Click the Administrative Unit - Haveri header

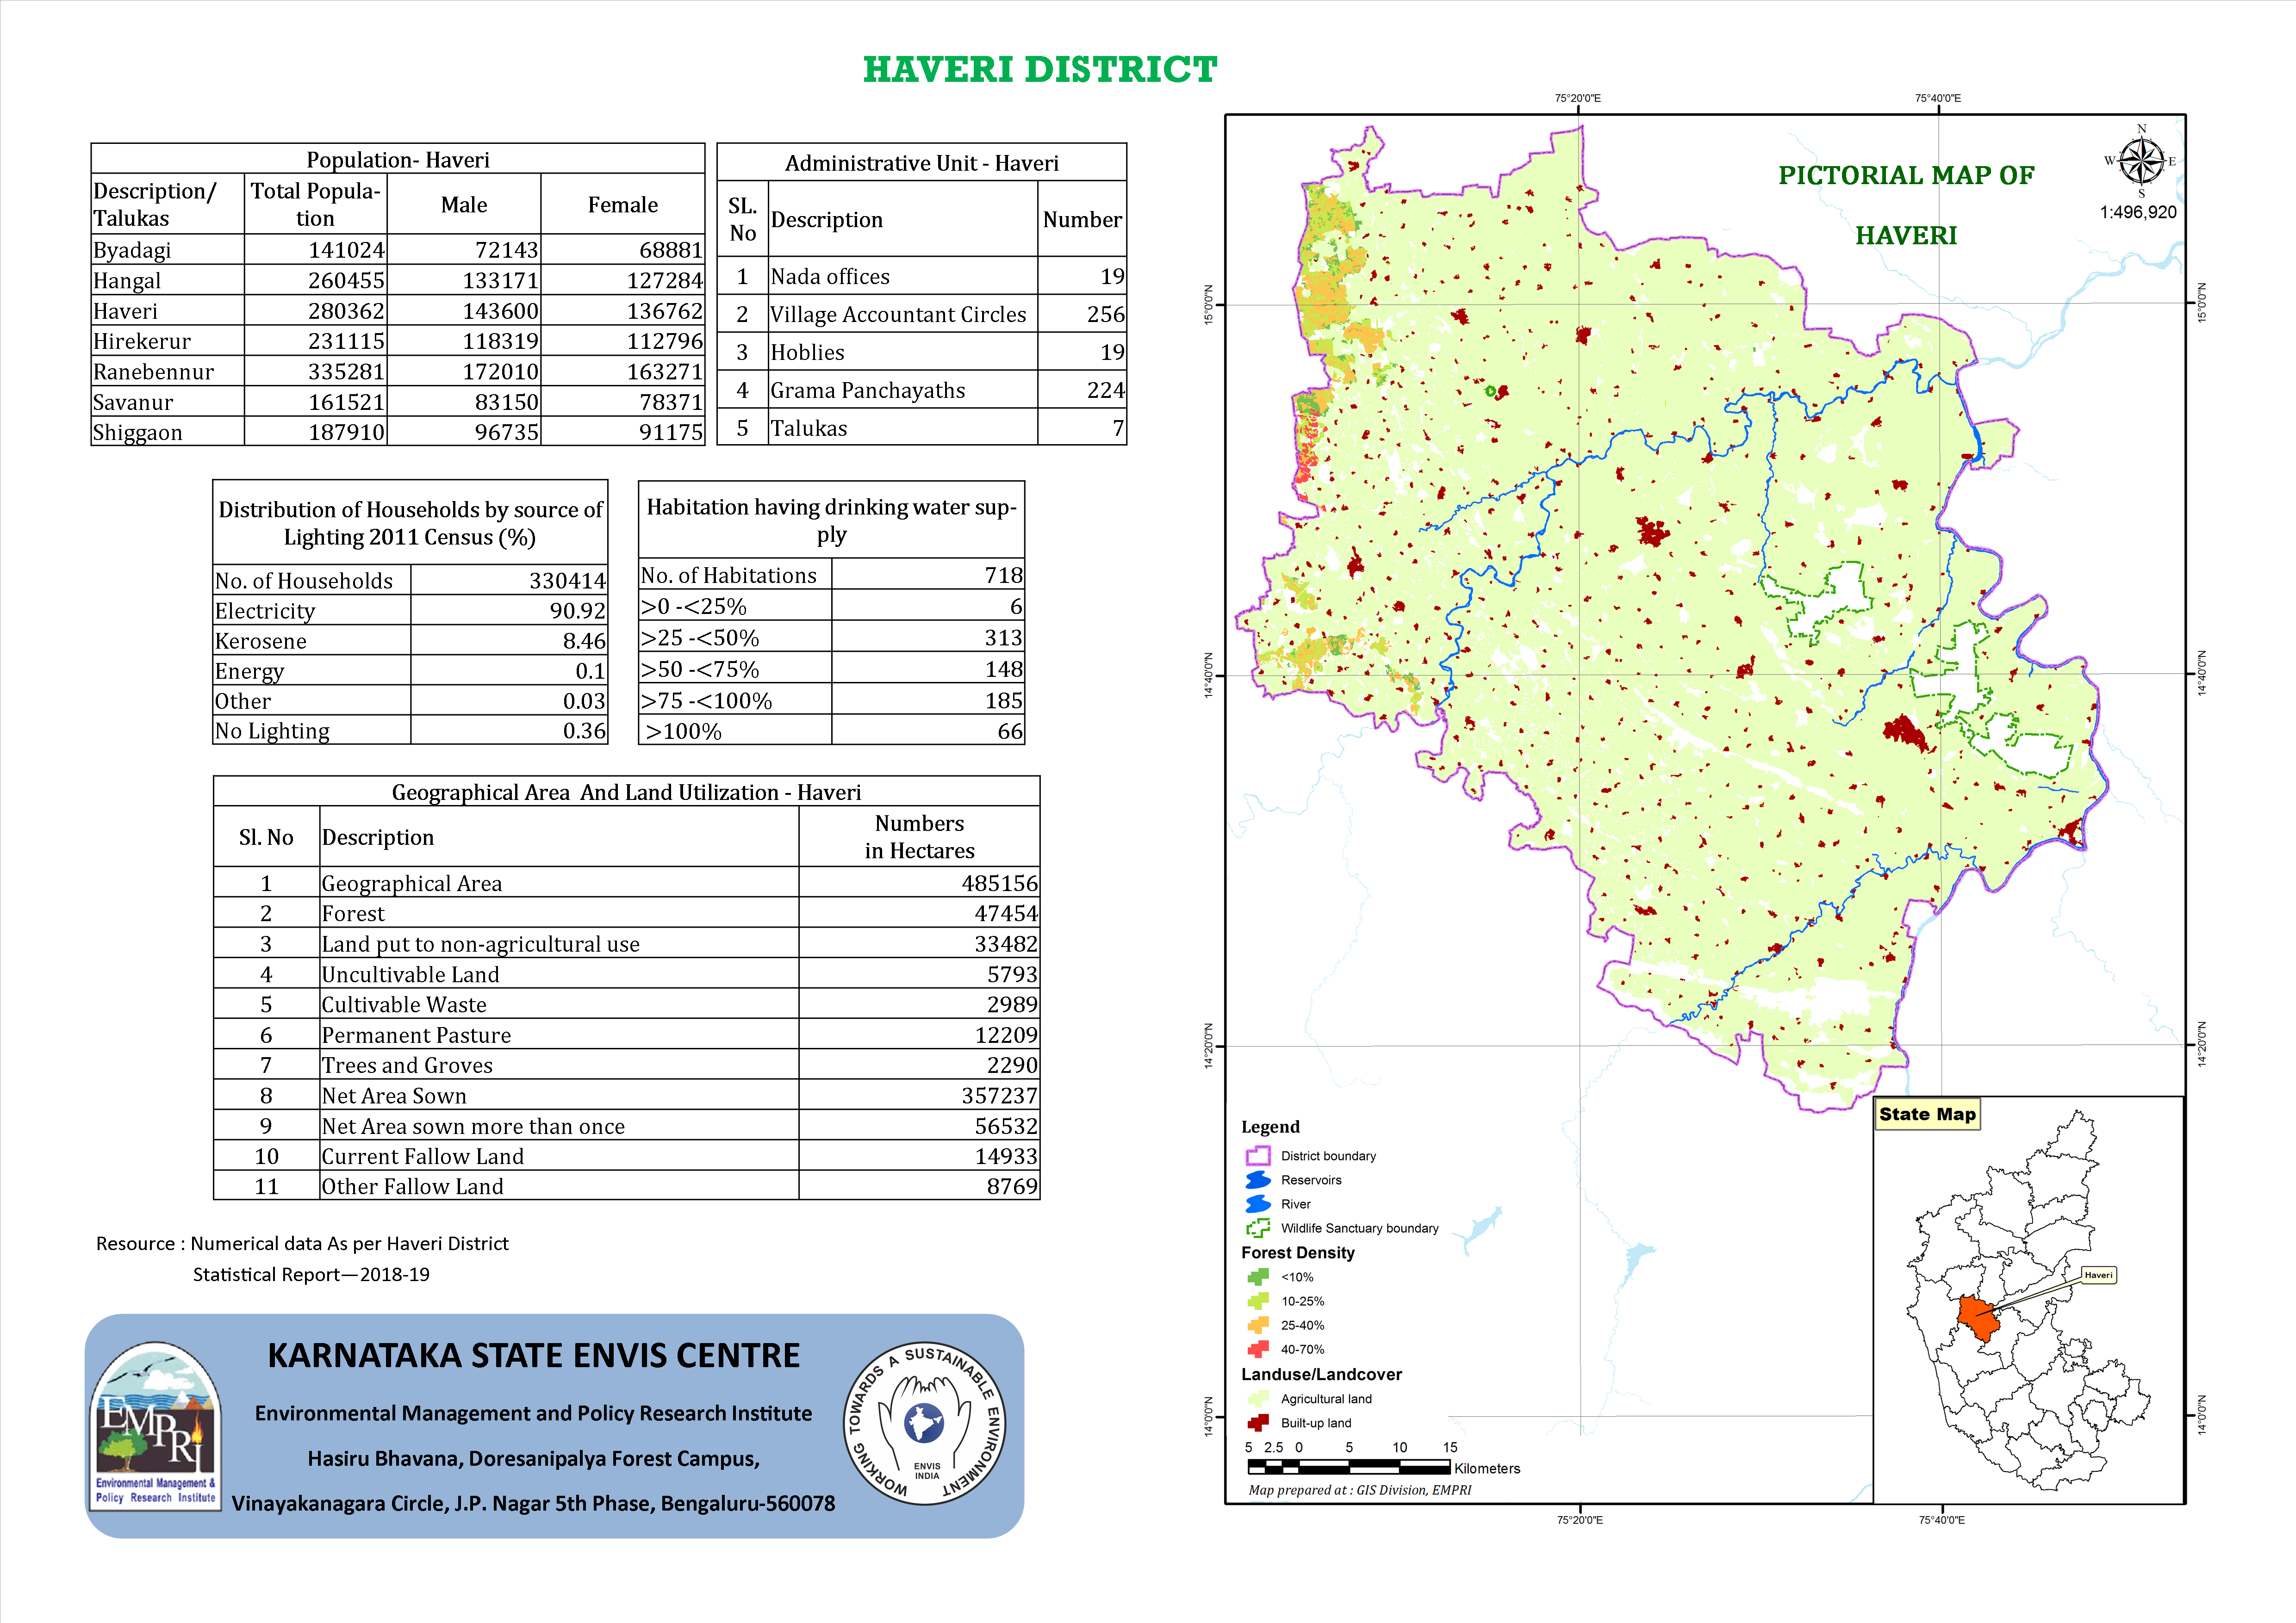tap(922, 163)
